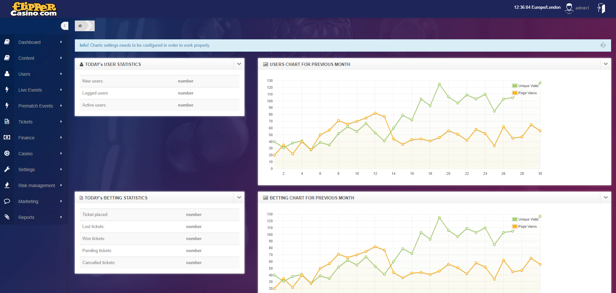The image size is (616, 293).
Task: Click the admin1 user avatar icon
Action: (x=569, y=8)
